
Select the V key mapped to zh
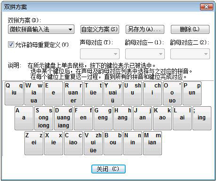[x=93, y=143]
